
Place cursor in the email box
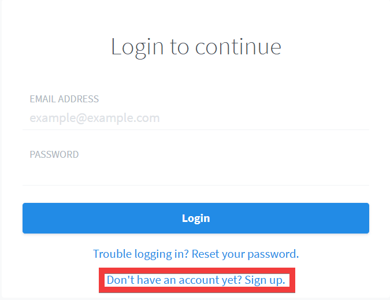click(231, 118)
